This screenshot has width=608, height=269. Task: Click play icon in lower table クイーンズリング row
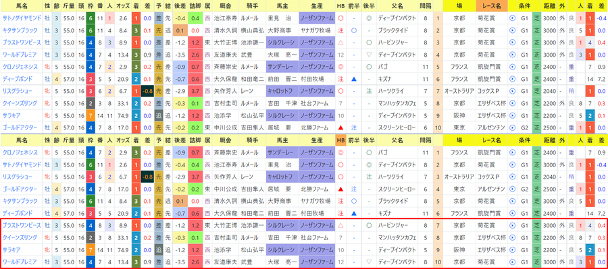coord(512,237)
